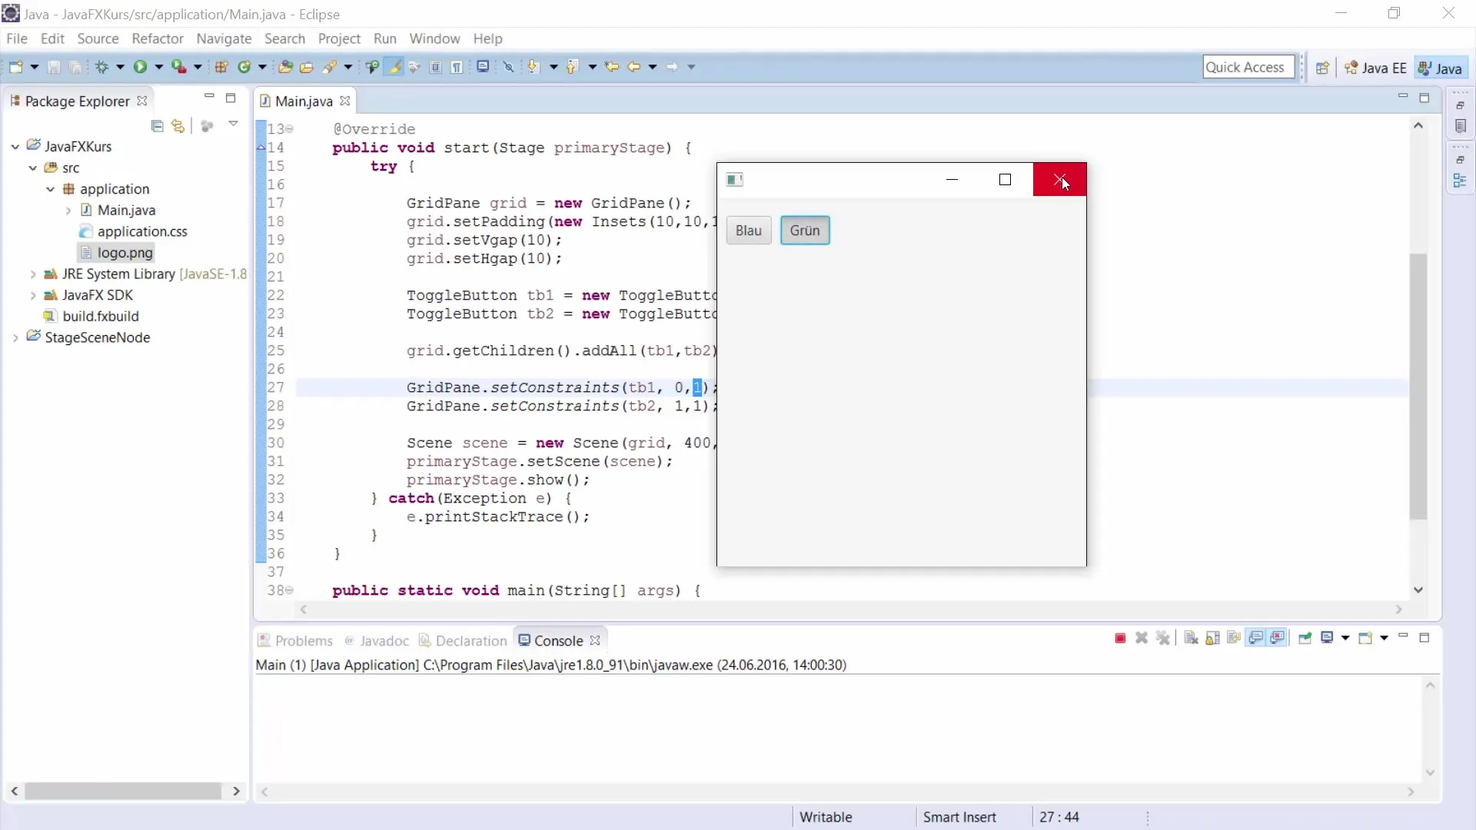Click Remove Launch gray X icon
This screenshot has width=1476, height=830.
[1142, 639]
